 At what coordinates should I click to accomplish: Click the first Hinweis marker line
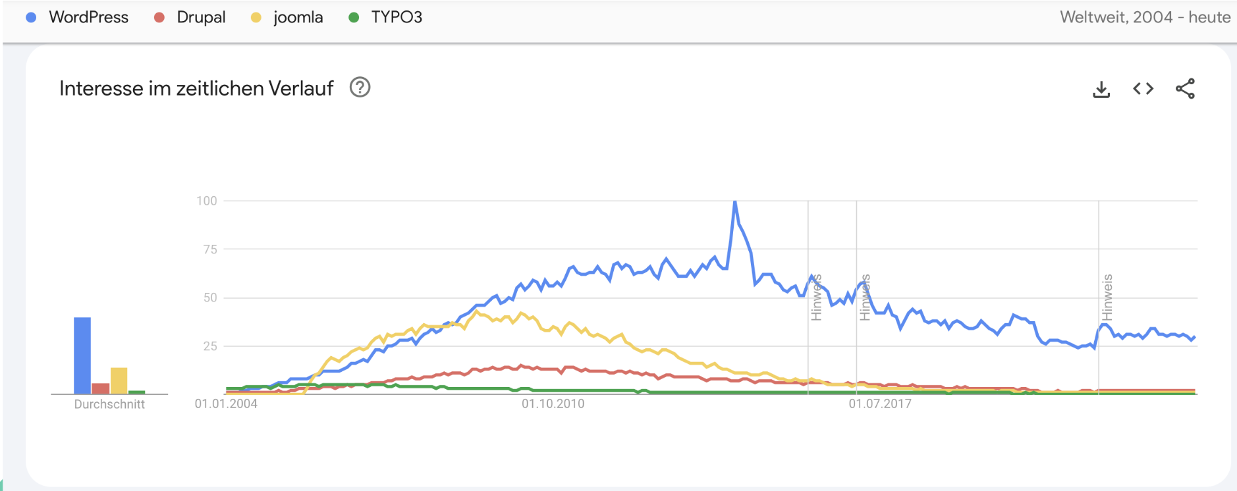pyautogui.click(x=808, y=297)
